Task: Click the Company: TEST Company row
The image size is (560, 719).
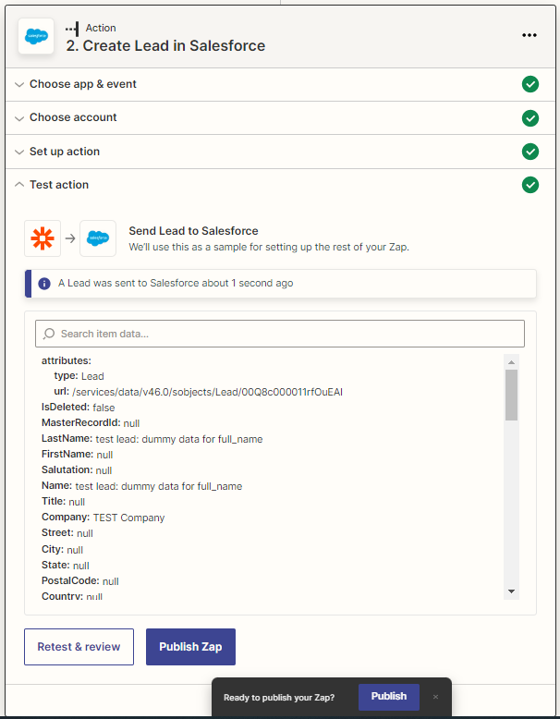Action: [103, 518]
